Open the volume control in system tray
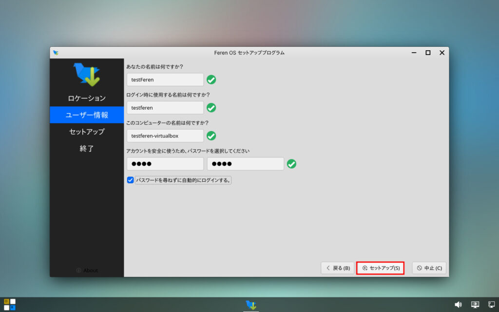 point(458,304)
